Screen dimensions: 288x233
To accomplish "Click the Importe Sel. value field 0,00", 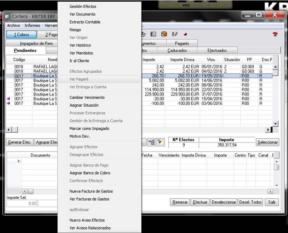I will [22, 204].
